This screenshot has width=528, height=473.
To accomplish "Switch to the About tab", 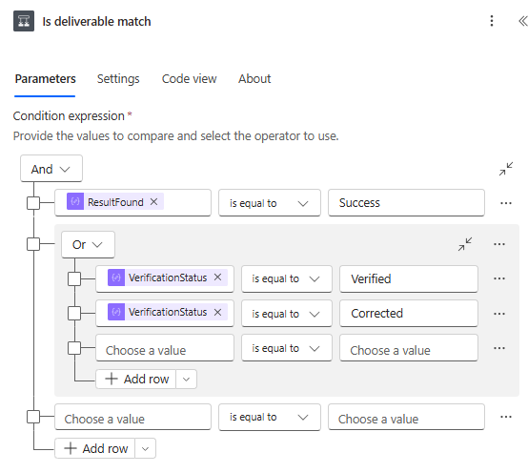I will [254, 79].
